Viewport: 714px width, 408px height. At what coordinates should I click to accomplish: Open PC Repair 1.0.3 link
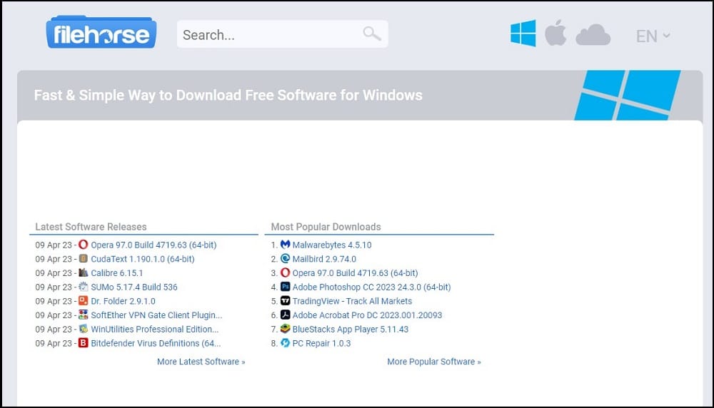321,343
